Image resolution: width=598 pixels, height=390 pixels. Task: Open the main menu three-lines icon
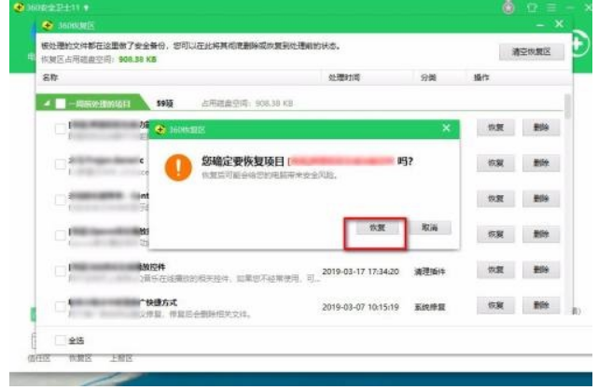click(x=551, y=7)
